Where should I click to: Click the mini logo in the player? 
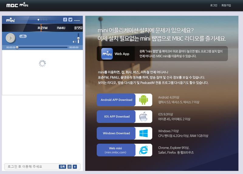(10, 20)
